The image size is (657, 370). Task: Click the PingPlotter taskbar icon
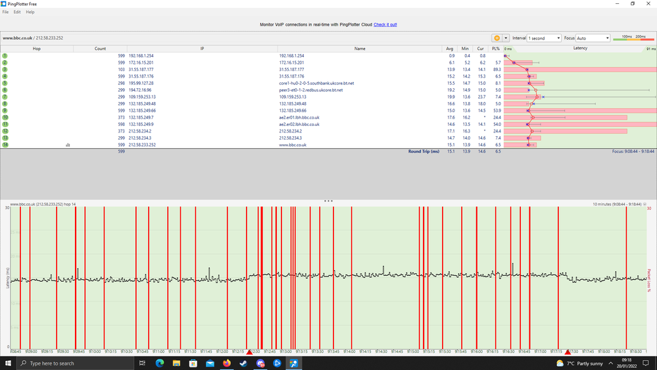click(x=293, y=363)
